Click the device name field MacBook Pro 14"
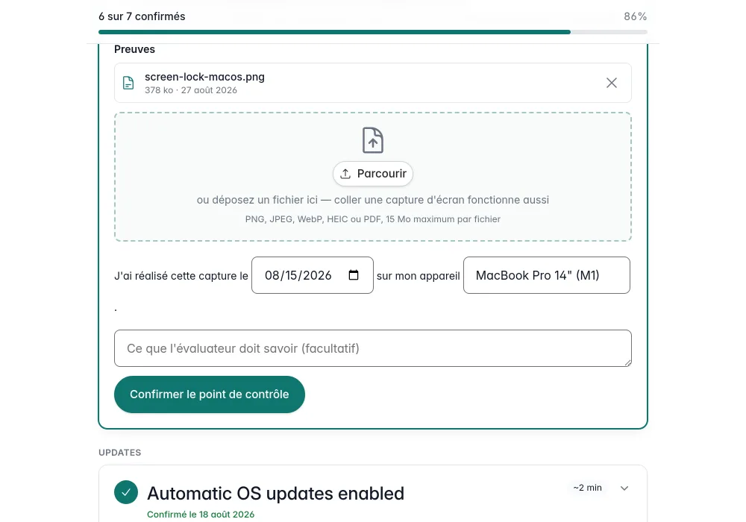Image resolution: width=746 pixels, height=522 pixels. click(x=547, y=275)
